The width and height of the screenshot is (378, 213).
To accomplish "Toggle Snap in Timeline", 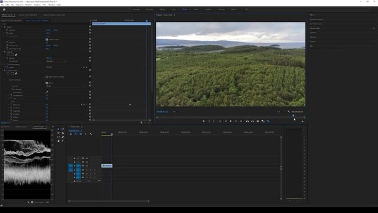I will pos(76,134).
